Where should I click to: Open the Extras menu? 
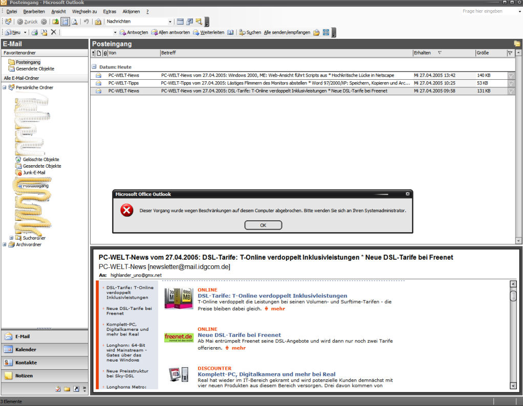[x=110, y=11]
